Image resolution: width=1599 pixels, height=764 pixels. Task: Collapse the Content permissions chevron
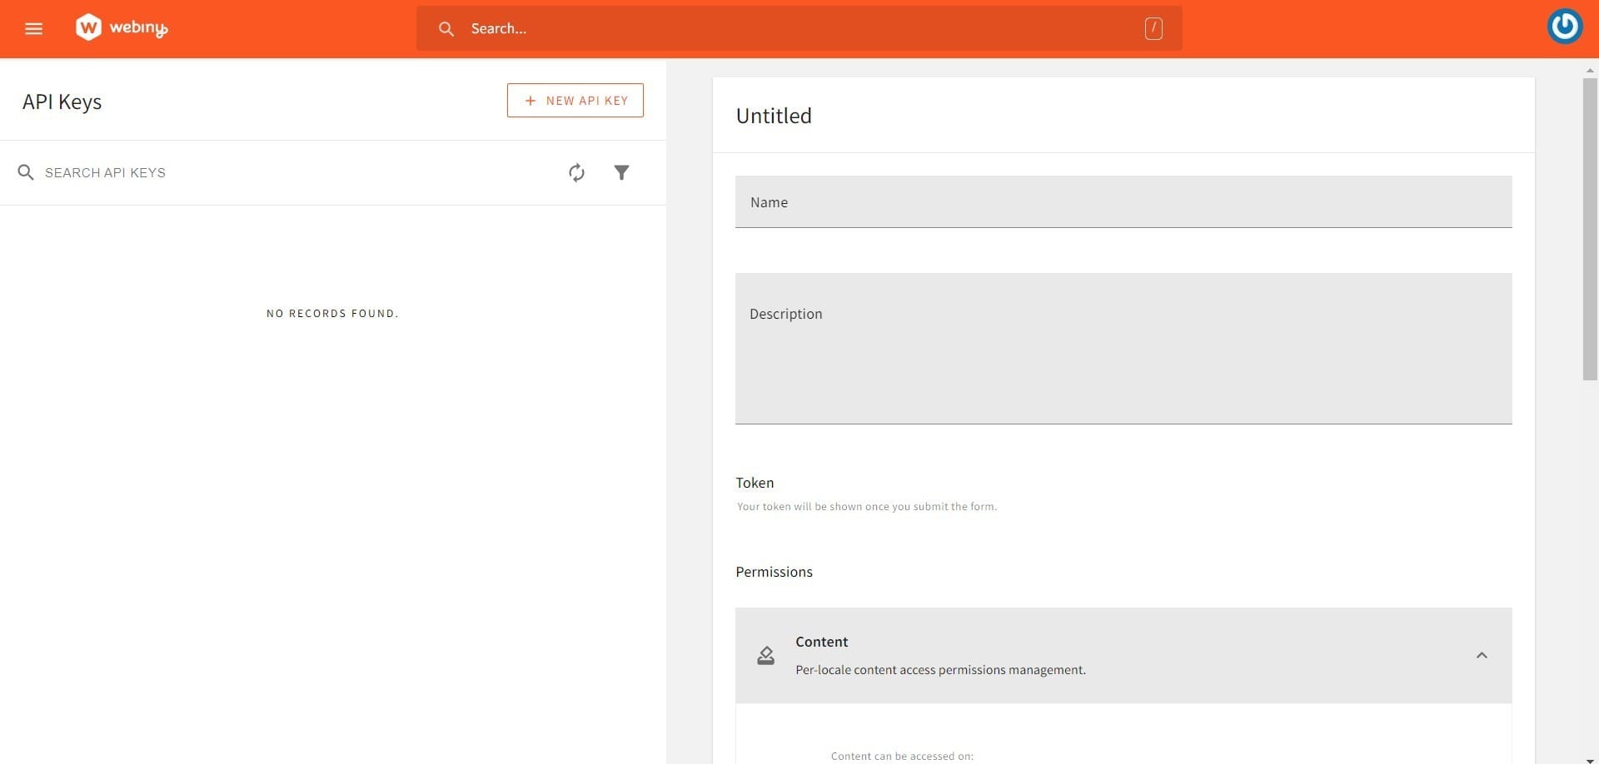(x=1481, y=656)
